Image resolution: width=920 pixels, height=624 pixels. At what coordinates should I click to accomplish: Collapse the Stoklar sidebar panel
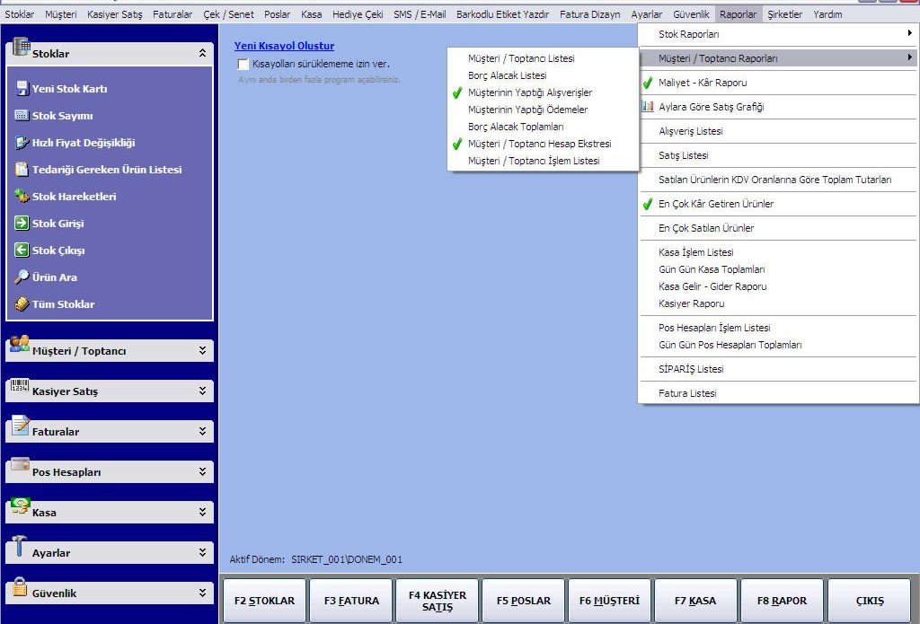click(202, 54)
